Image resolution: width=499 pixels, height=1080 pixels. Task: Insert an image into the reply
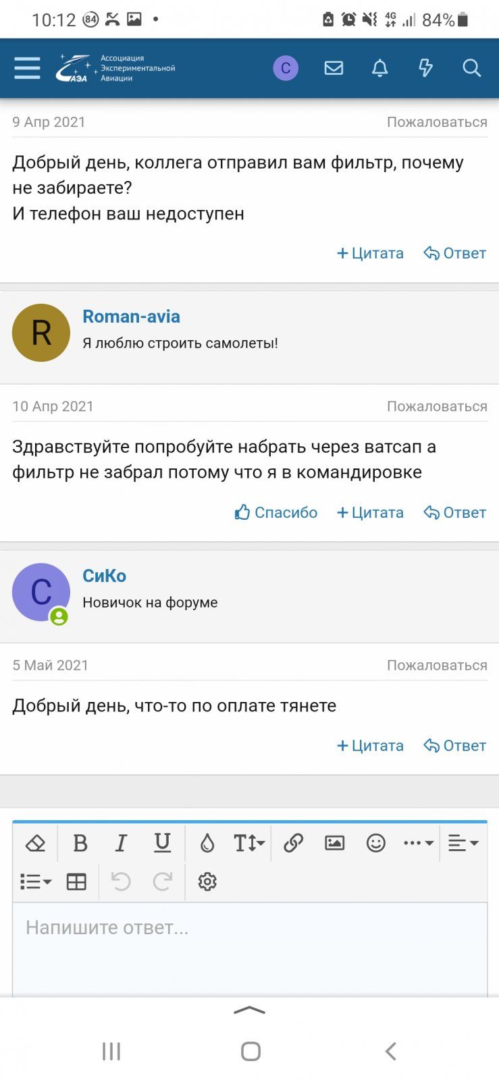[334, 843]
